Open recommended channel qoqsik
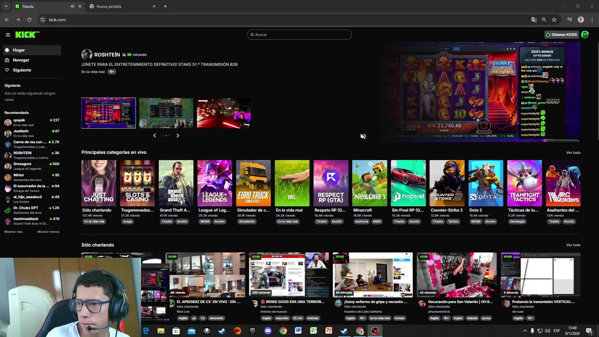 [x=32, y=123]
